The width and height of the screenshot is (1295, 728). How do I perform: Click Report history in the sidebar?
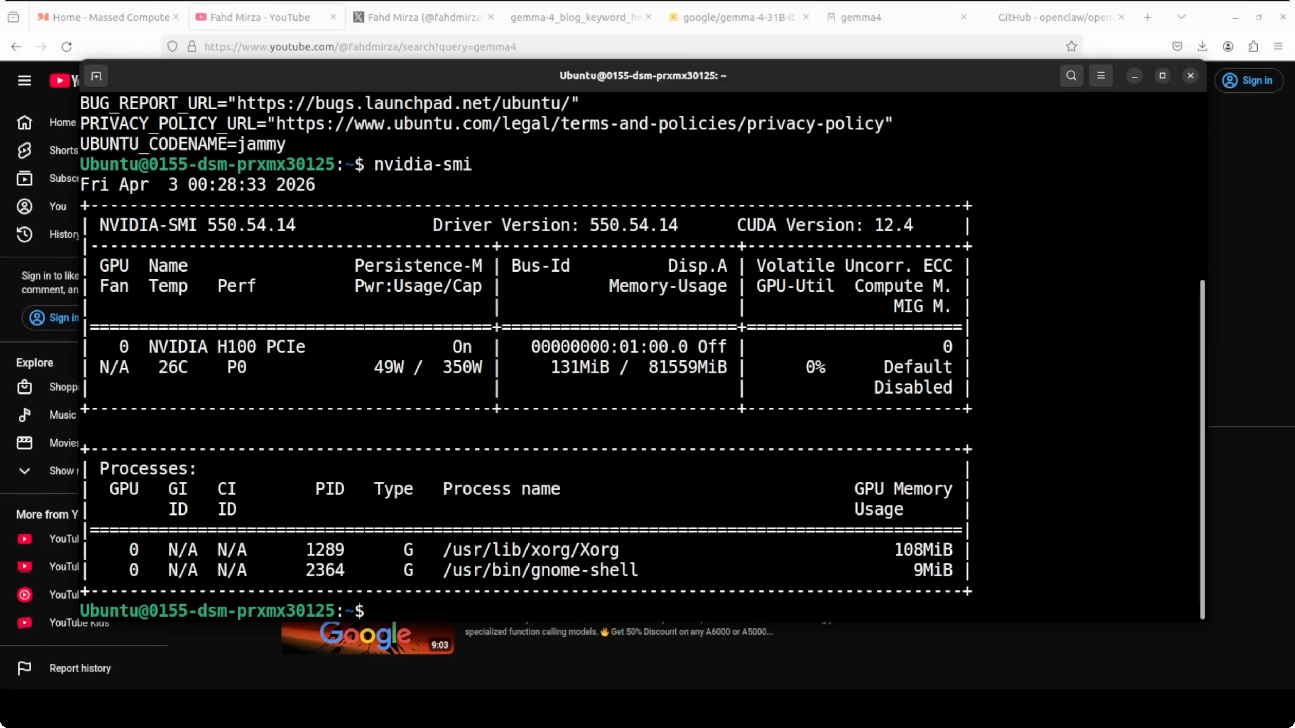[80, 668]
